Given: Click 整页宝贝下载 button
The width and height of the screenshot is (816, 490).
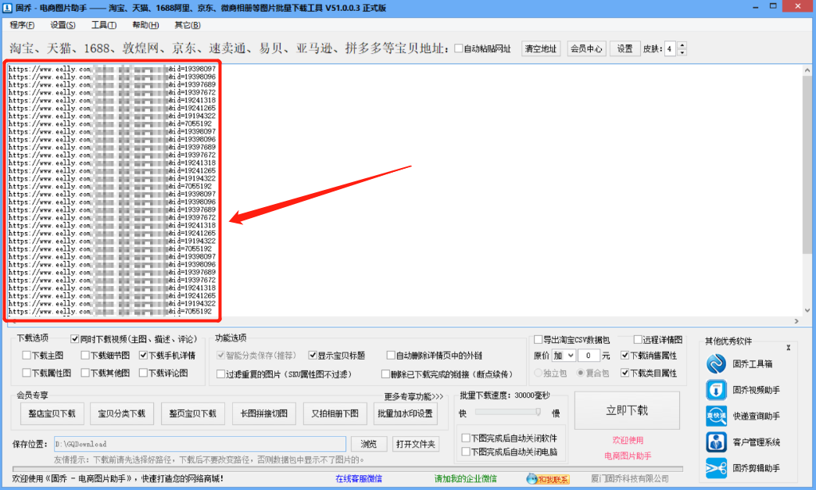Looking at the screenshot, I should [192, 413].
